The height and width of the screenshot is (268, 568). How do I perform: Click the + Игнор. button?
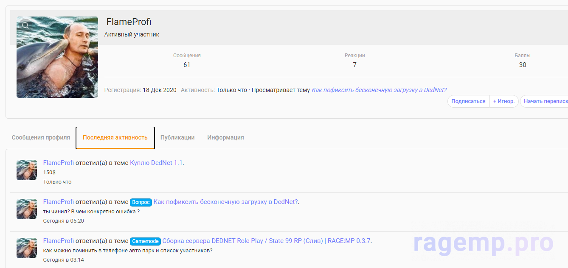coord(504,101)
